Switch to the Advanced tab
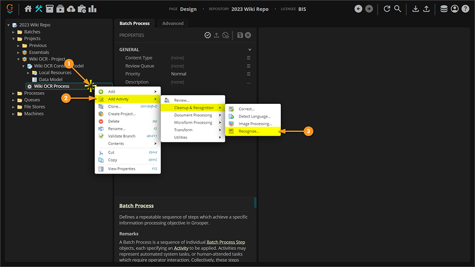Viewport: 475px width, 267px height. (173, 23)
